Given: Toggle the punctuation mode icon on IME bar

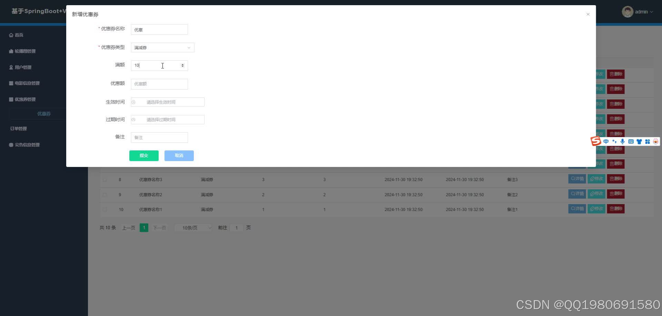Looking at the screenshot, I should click(614, 141).
